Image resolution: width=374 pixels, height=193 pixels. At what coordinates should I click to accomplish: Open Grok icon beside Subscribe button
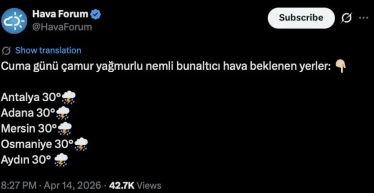(347, 18)
